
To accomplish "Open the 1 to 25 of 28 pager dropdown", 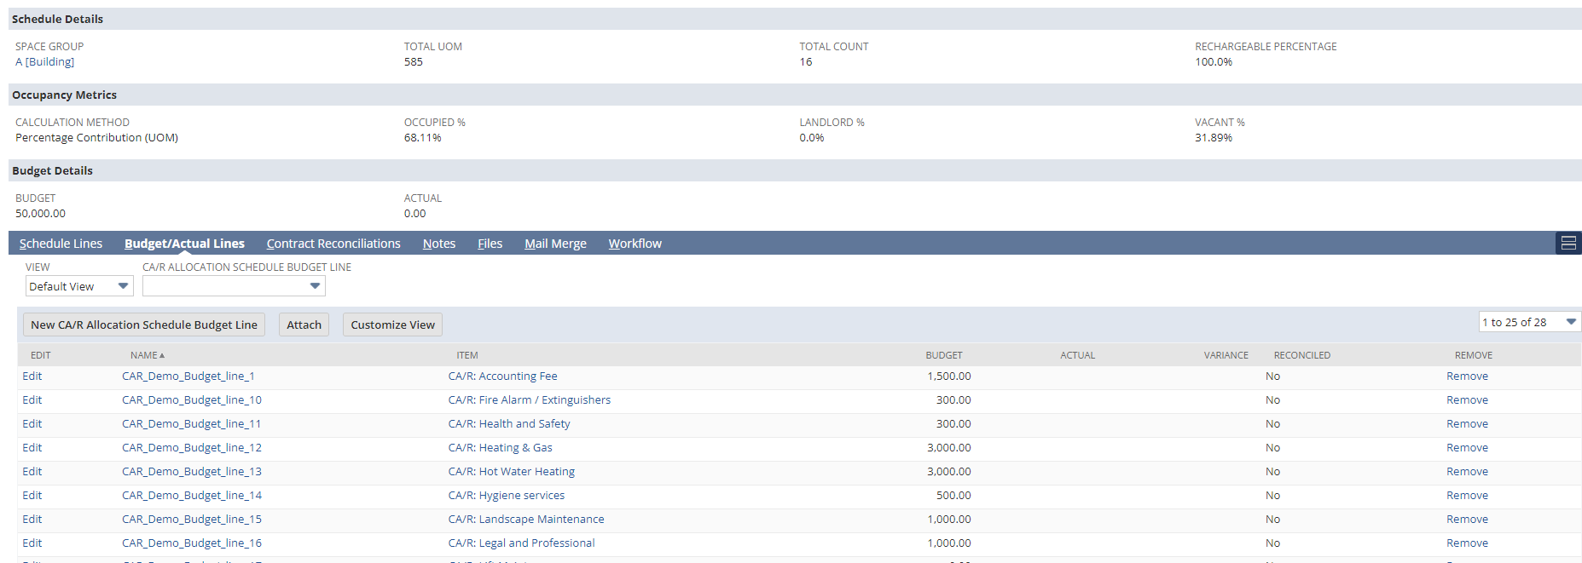I will 1529,322.
